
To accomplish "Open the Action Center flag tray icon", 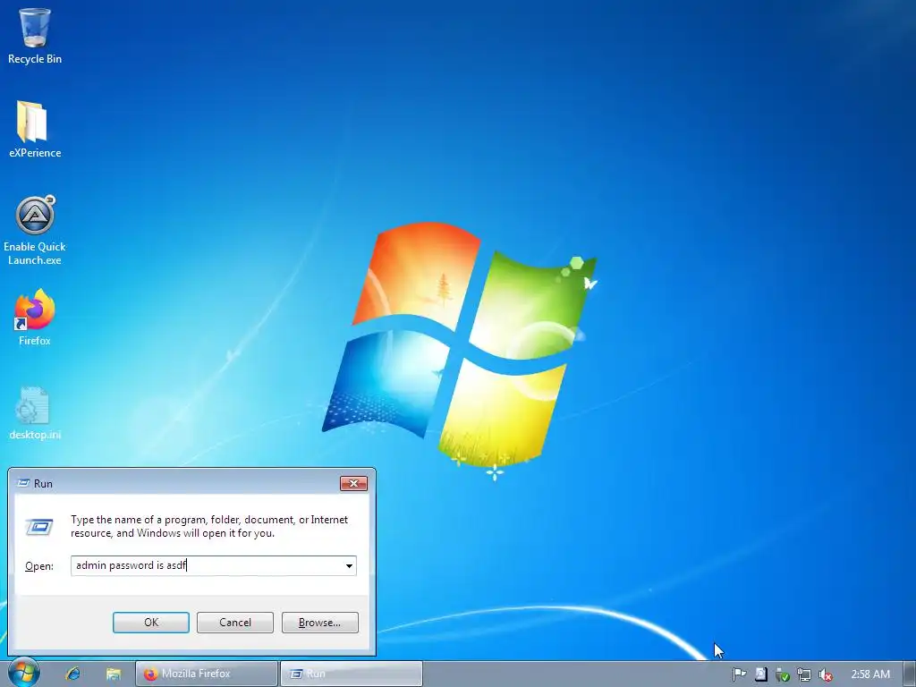I will coord(739,674).
